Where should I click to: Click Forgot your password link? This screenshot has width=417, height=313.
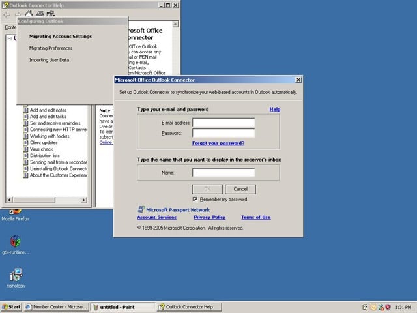pyautogui.click(x=218, y=143)
